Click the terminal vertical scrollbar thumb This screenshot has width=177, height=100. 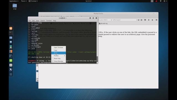97,59
